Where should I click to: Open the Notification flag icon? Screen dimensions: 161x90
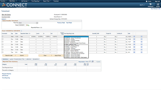tap(151, 4)
